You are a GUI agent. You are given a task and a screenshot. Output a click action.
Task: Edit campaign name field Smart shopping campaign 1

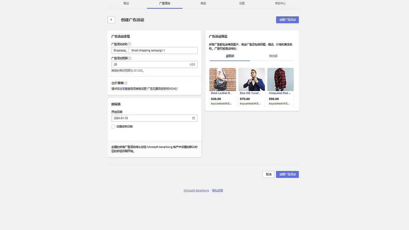163,50
